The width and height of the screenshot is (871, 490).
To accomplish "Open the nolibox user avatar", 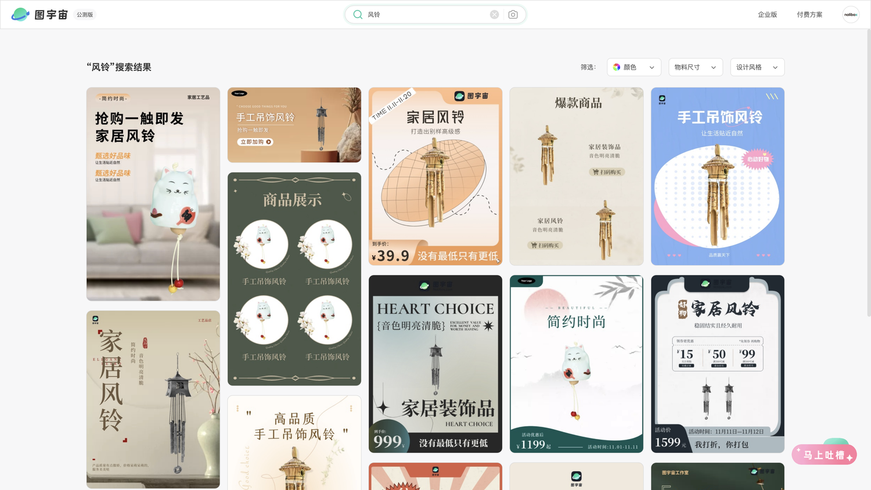I will [x=851, y=15].
